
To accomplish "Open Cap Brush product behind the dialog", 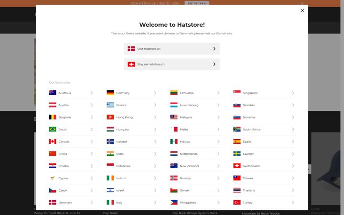I will pyautogui.click(x=110, y=213).
